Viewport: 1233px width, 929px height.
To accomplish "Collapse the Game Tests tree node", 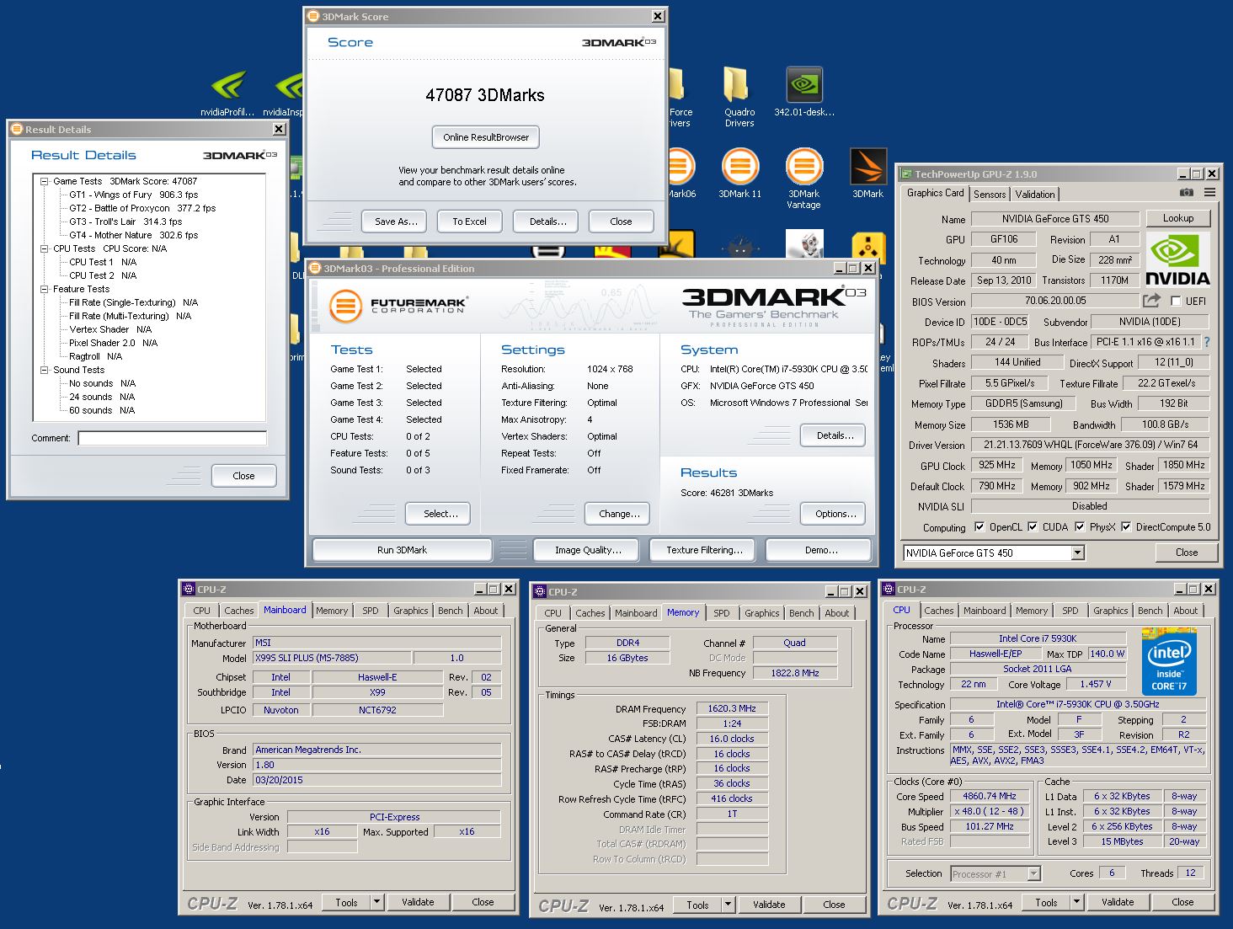I will click(x=45, y=181).
